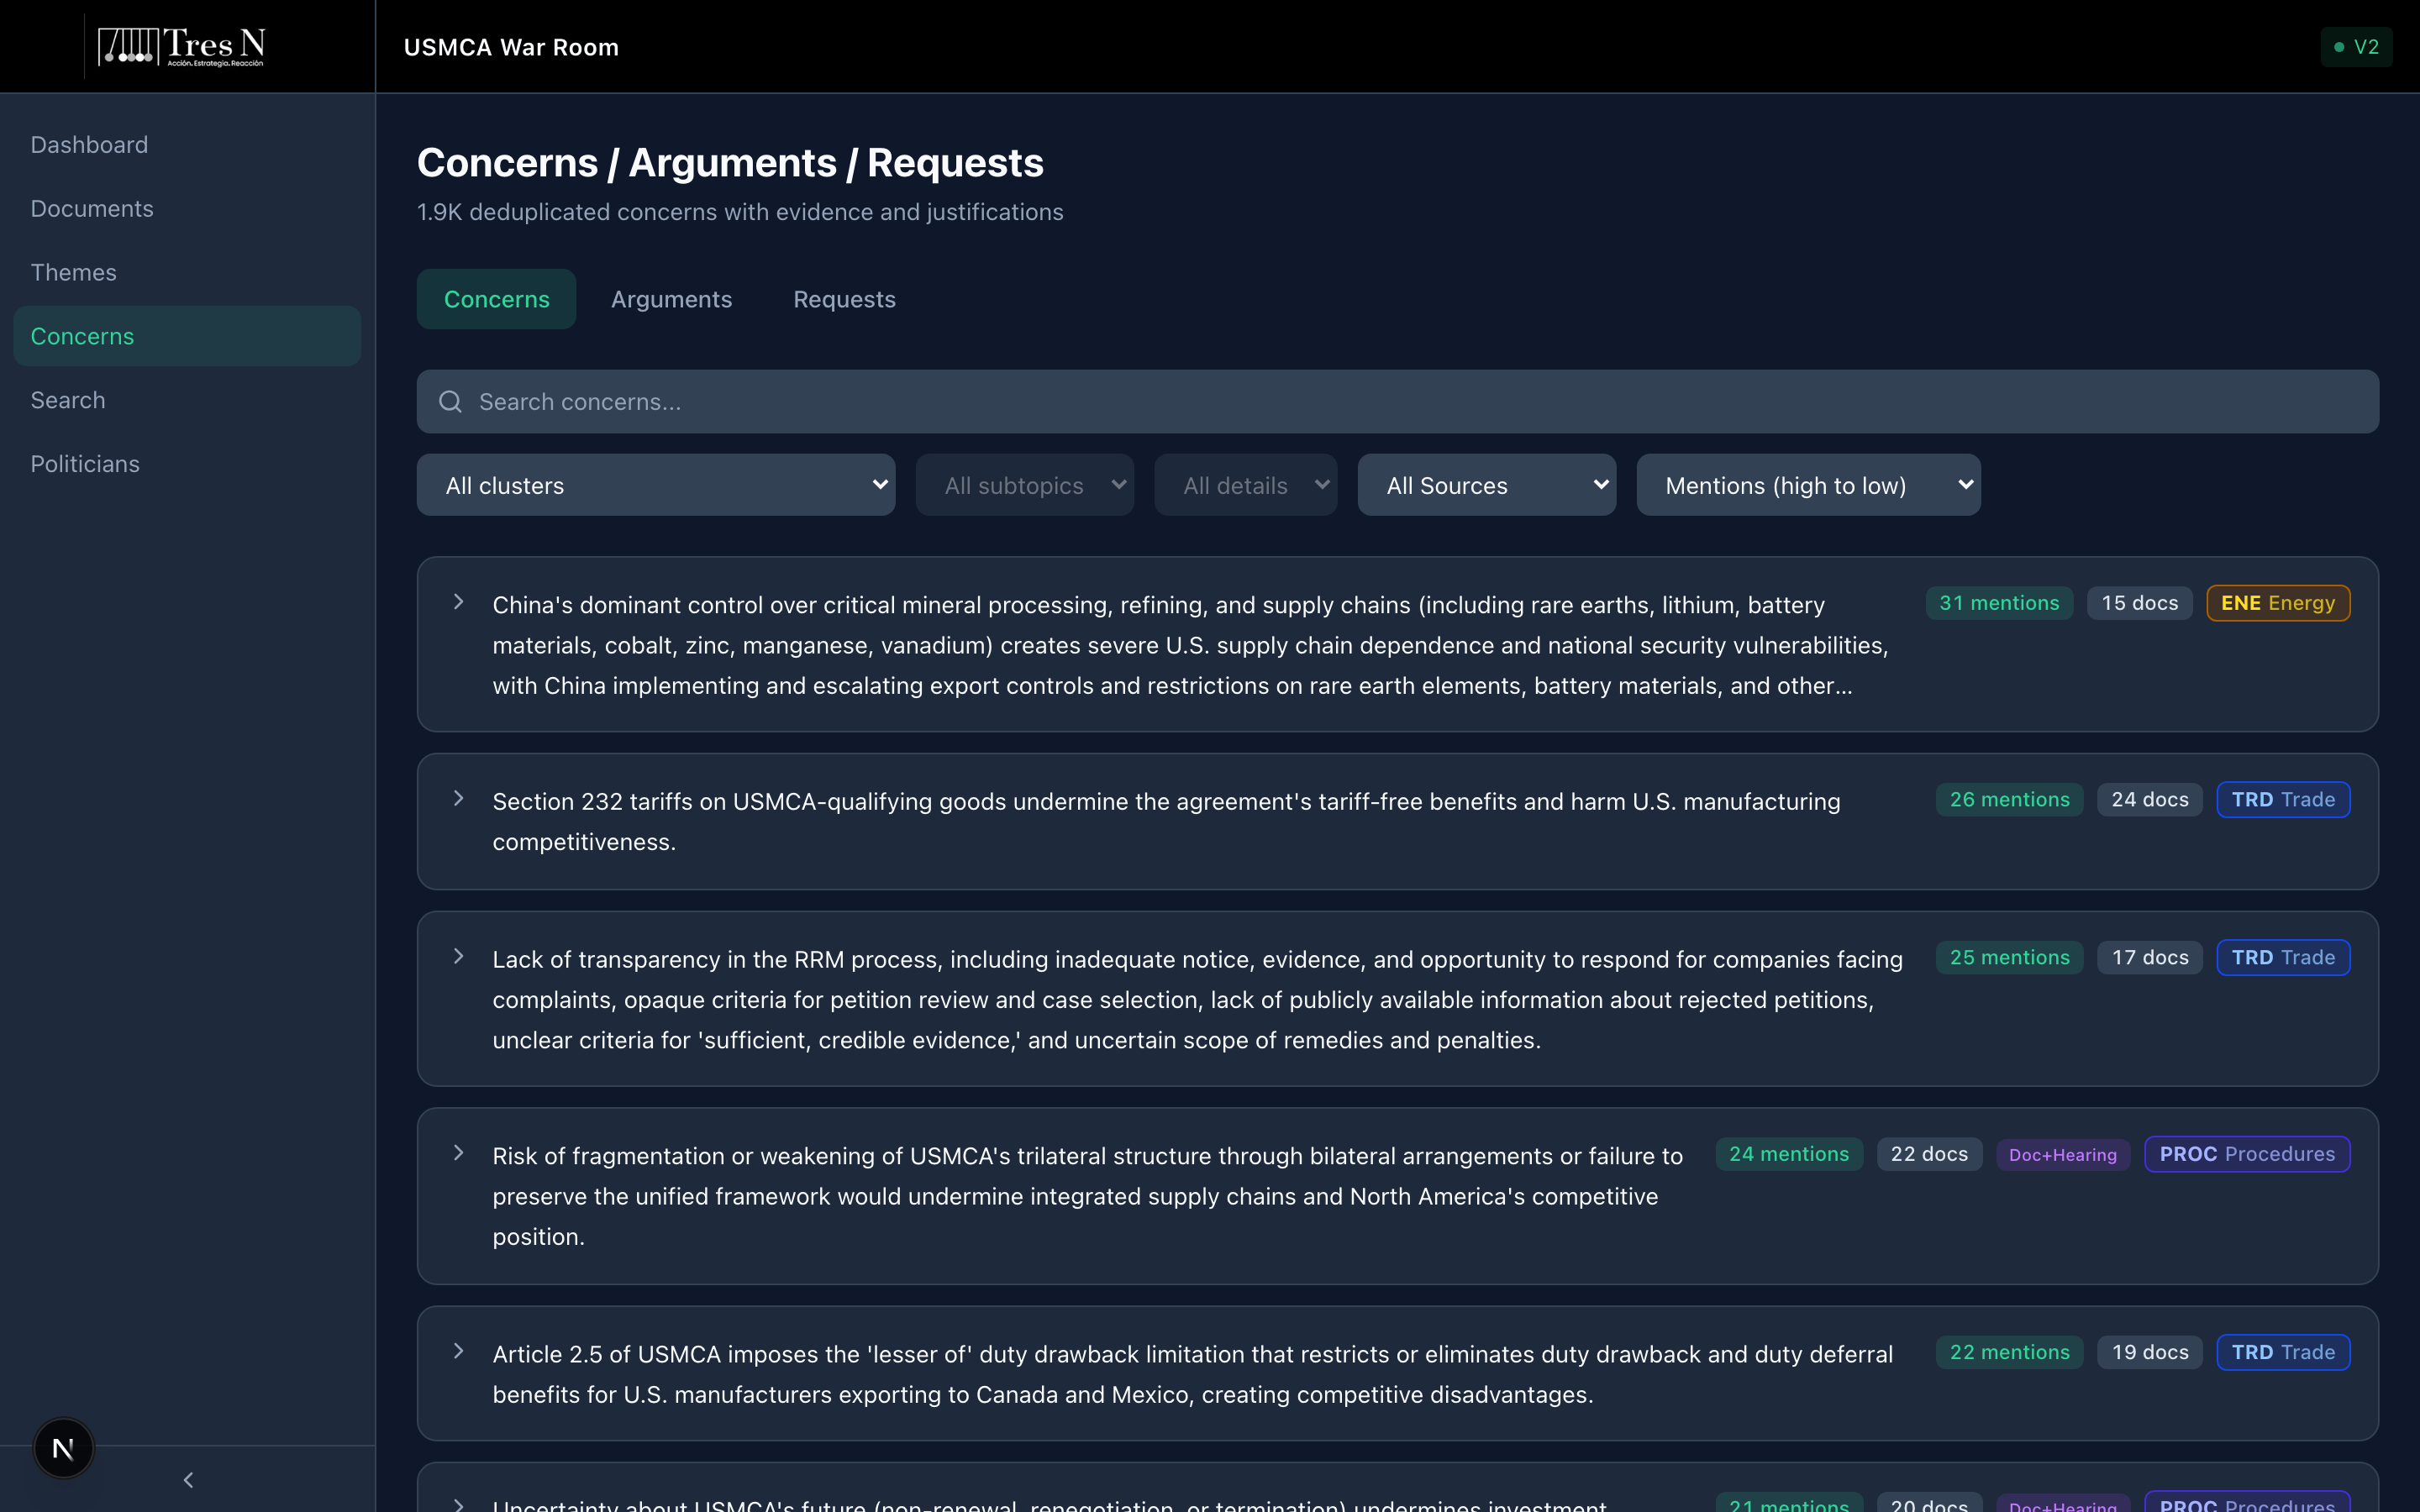
Task: Open the Mentions sort order dropdown
Action: point(1807,485)
